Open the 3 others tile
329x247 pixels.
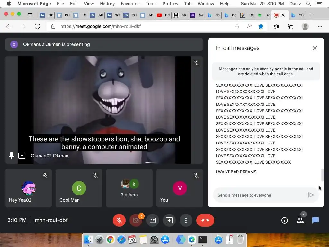tap(129, 188)
